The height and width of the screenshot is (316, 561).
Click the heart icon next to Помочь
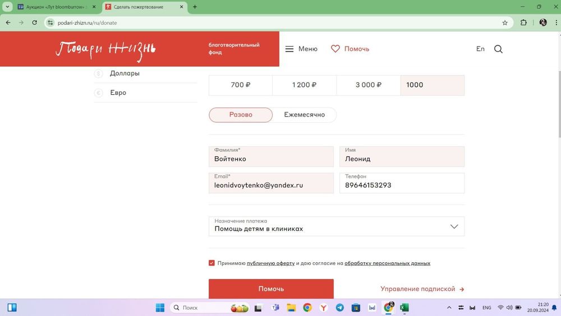tap(335, 49)
